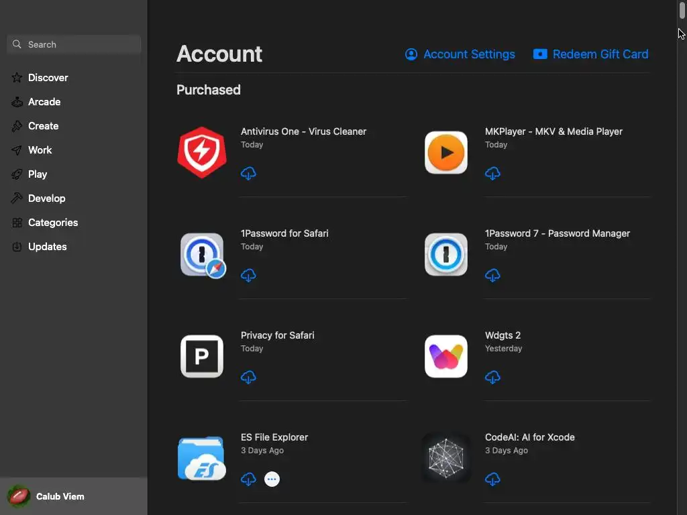Open CodeAI: AI for Xcode title

[x=530, y=437]
